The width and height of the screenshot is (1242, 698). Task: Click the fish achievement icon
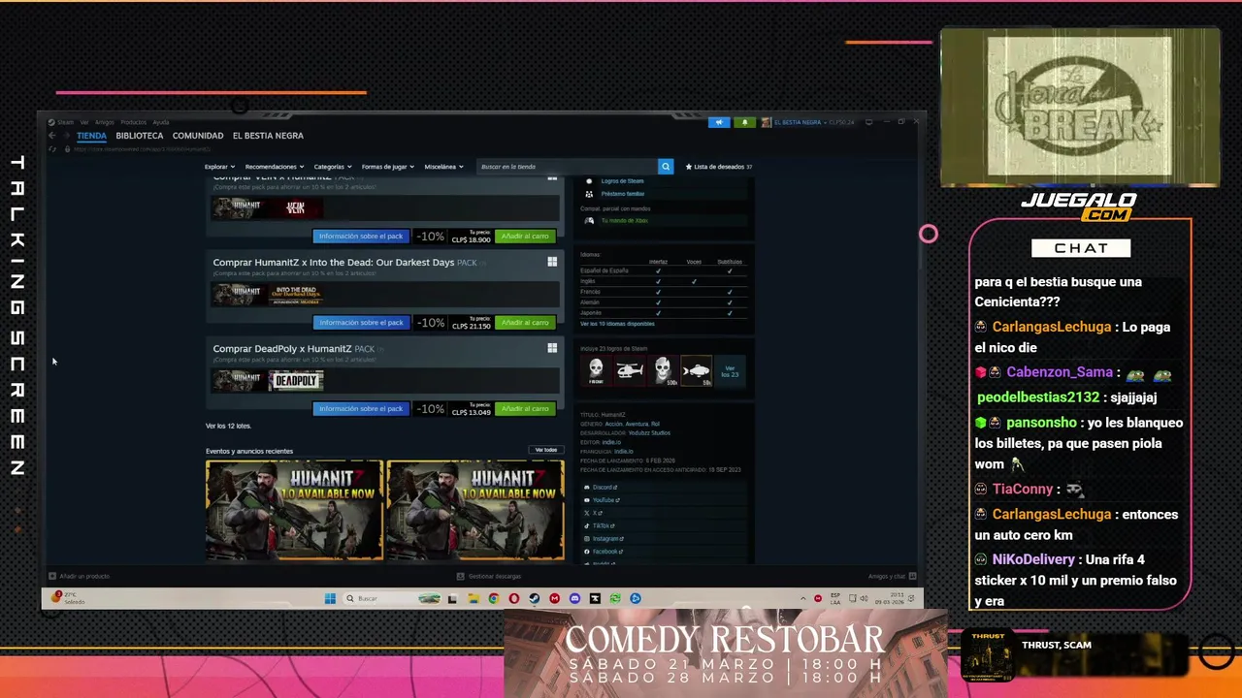(x=696, y=370)
